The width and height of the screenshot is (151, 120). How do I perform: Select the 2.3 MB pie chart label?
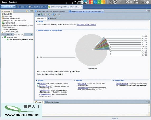click(40, 57)
